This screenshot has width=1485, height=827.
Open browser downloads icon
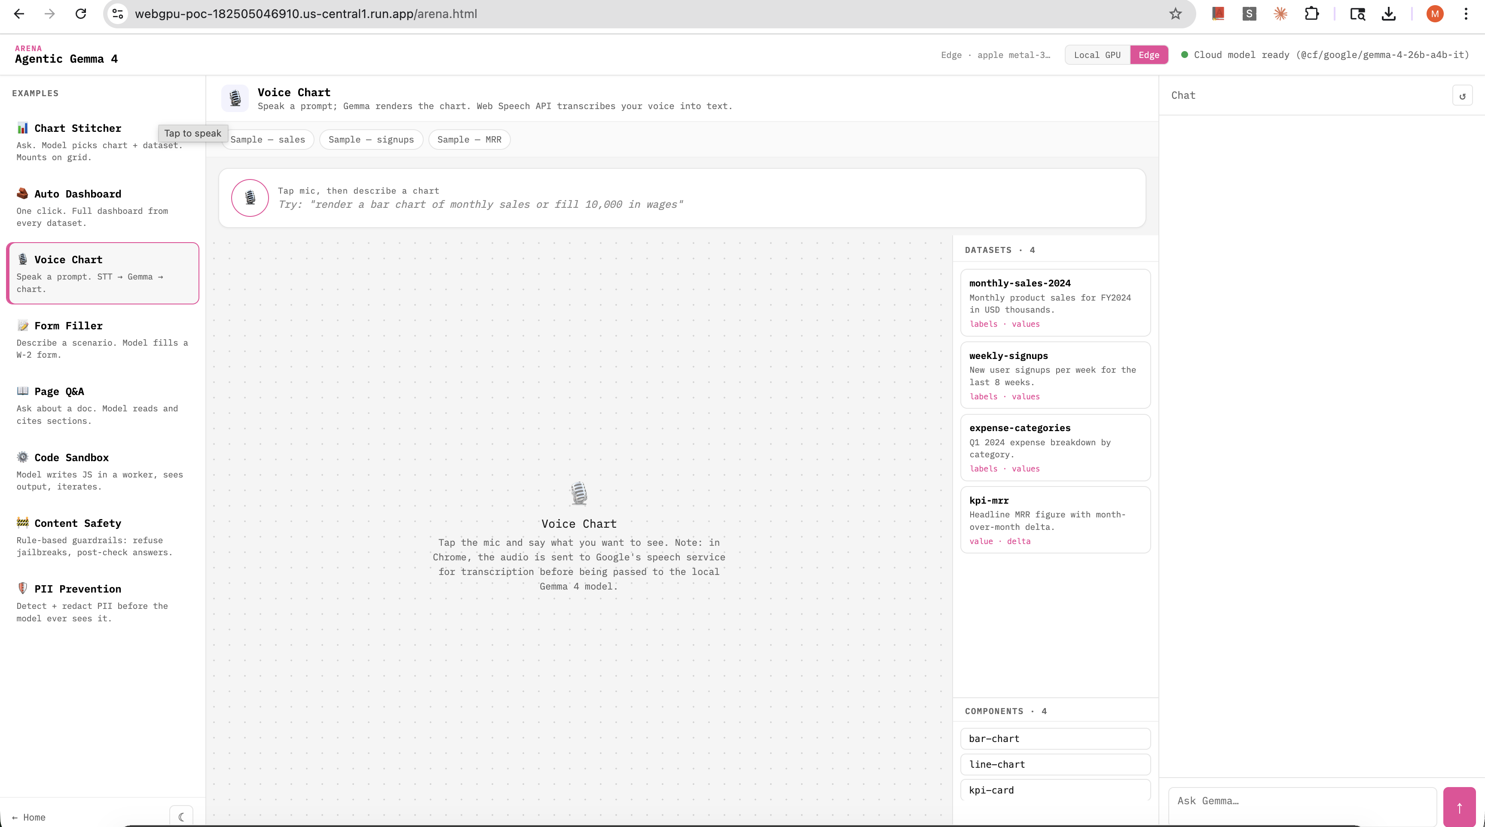click(x=1388, y=14)
